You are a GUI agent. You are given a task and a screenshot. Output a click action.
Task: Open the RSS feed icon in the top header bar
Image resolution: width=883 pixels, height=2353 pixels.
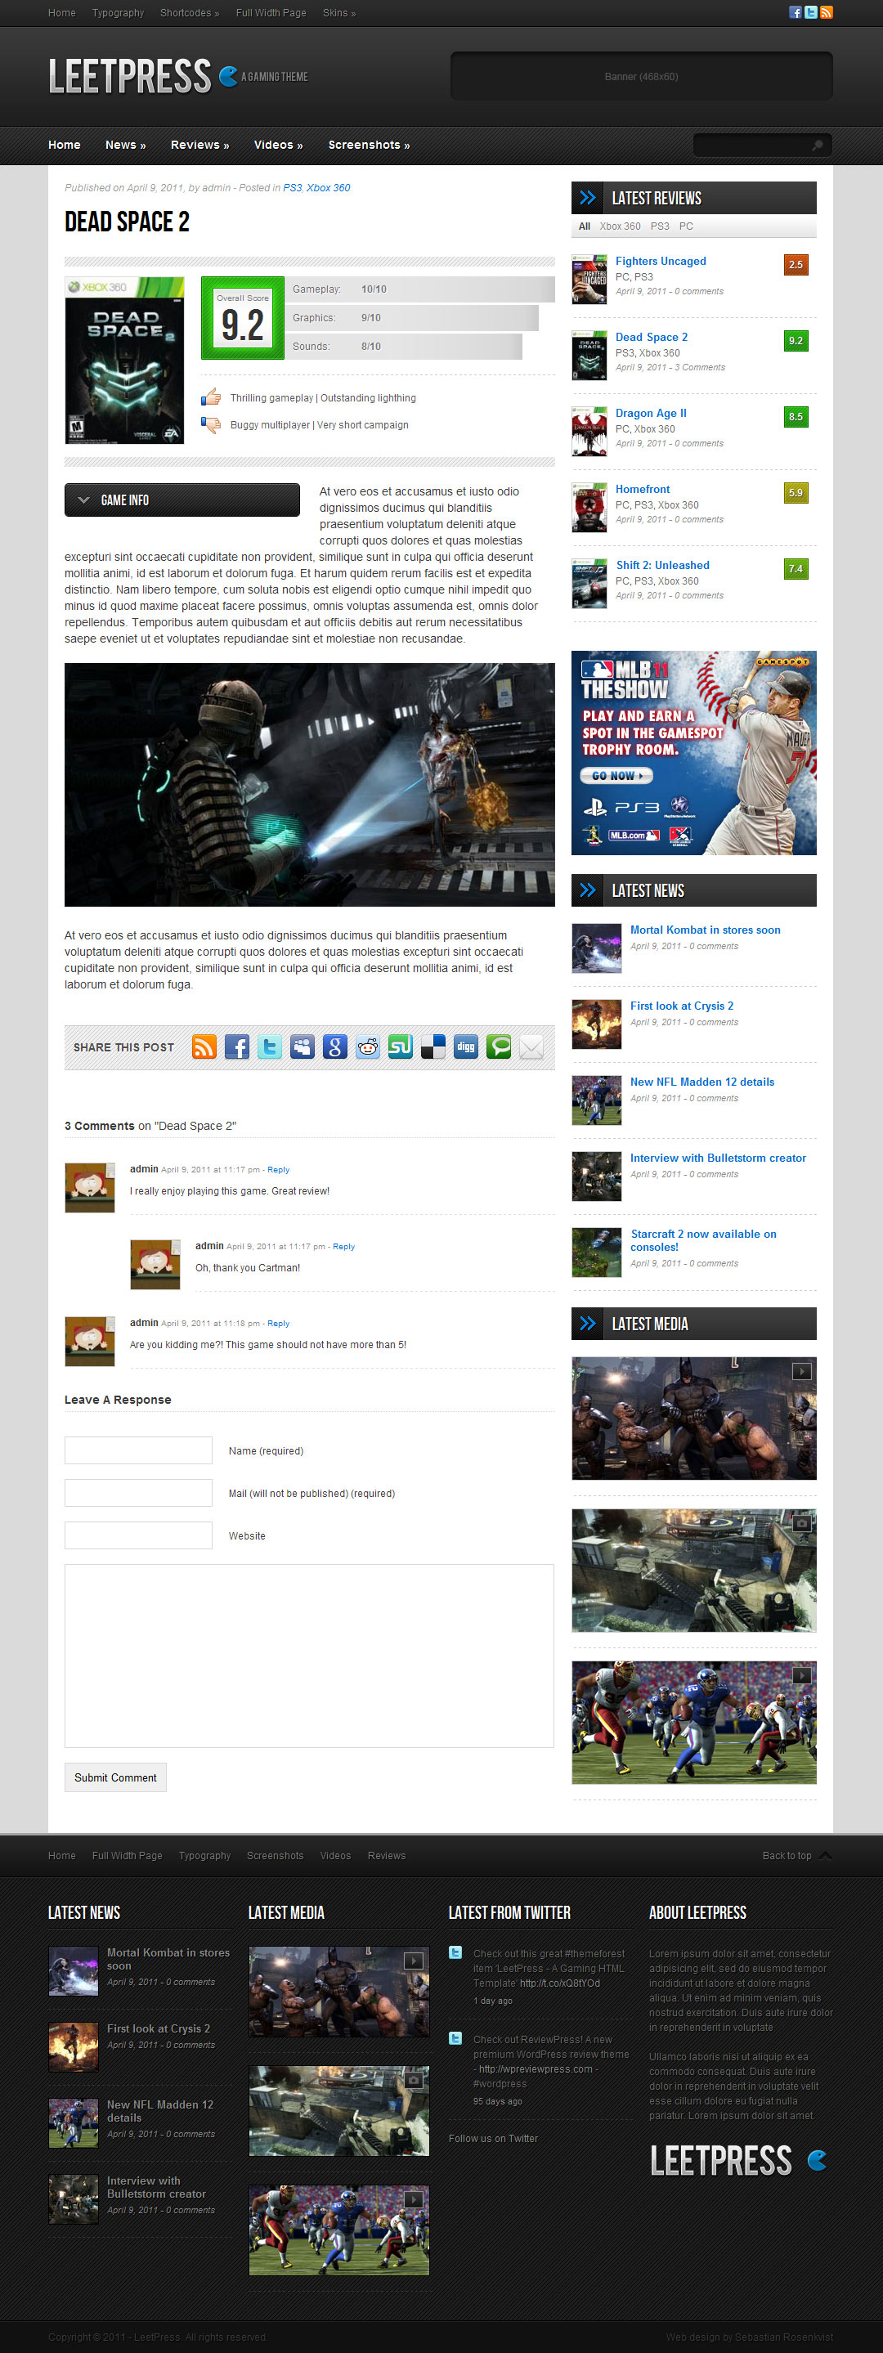[827, 13]
